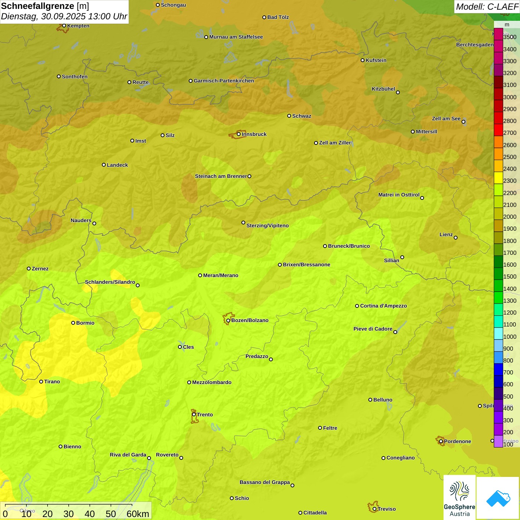The image size is (520, 520).
Task: Click the Bad Tölz location dot
Action: pos(264,17)
